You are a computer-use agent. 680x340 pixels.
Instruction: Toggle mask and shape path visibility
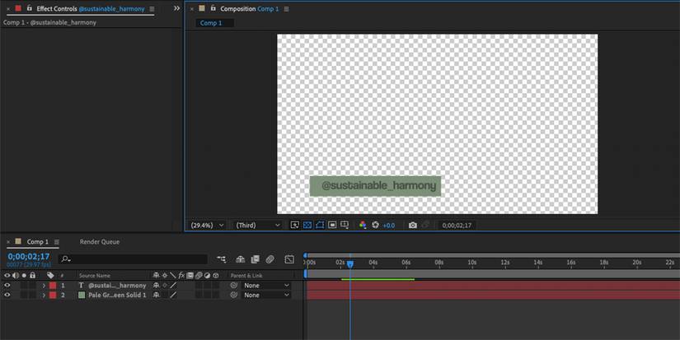click(320, 226)
